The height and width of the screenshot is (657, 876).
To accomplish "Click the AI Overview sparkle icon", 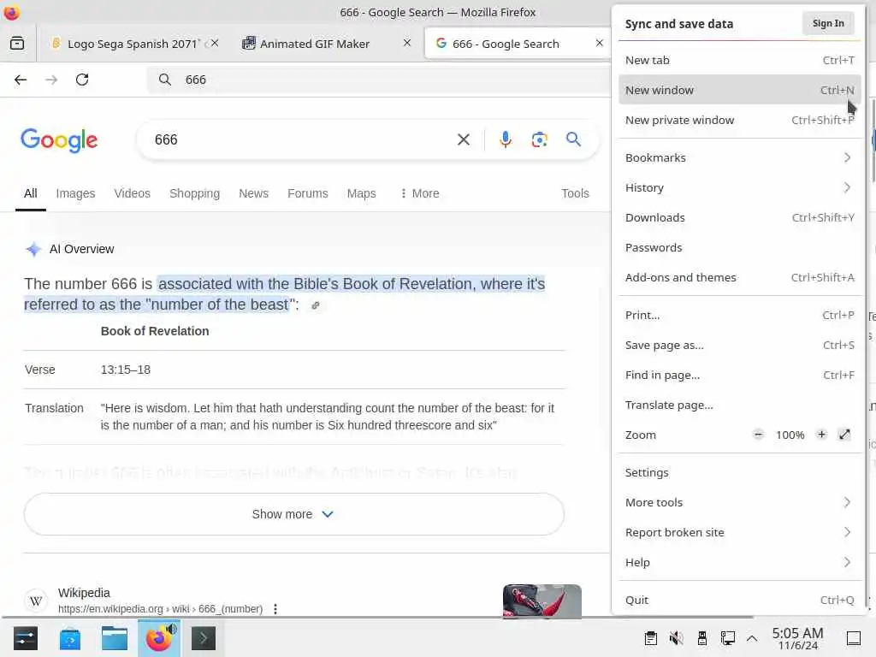I will tap(33, 249).
